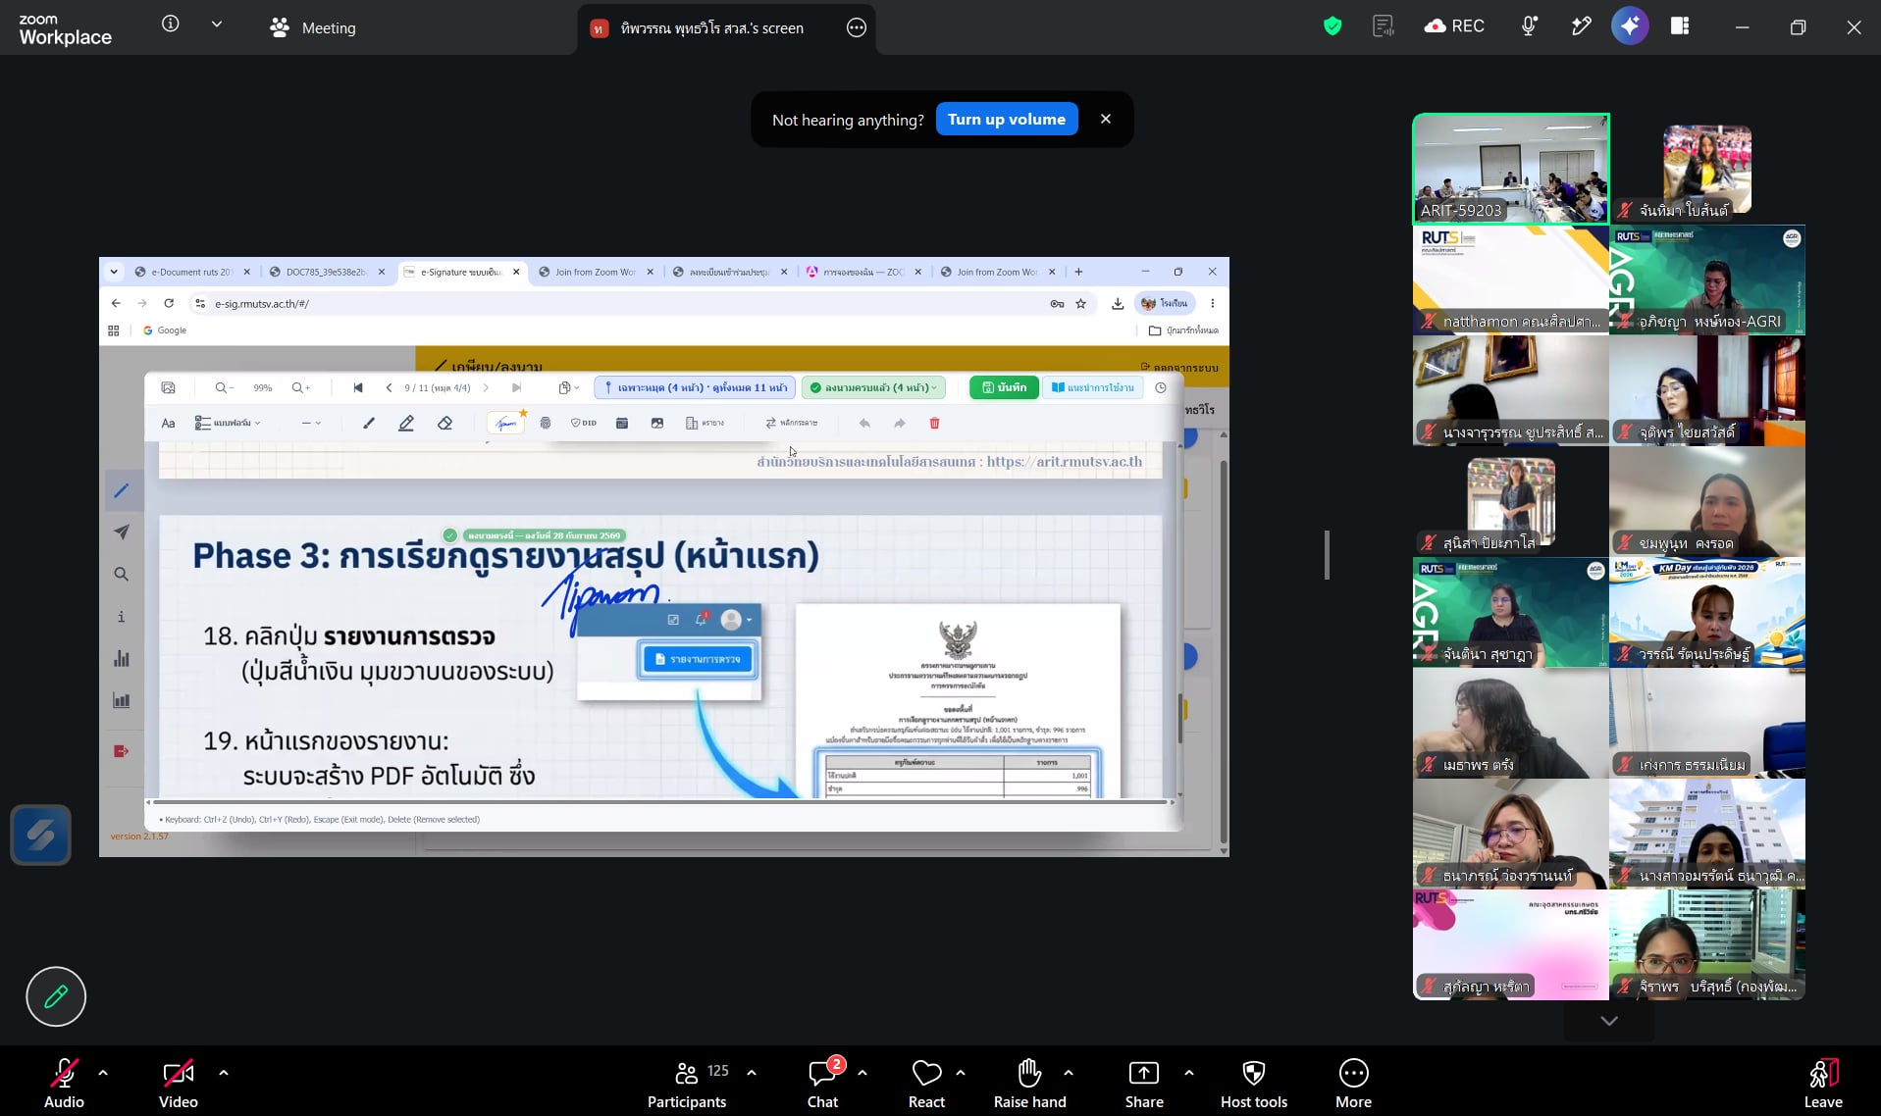Expand the Audio options arrow
1881x1116 pixels.
(103, 1073)
